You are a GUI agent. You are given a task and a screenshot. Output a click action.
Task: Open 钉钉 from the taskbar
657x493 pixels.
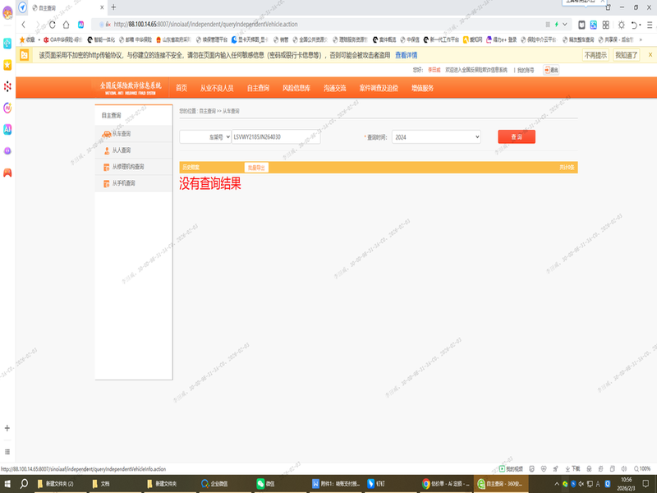pos(374,483)
